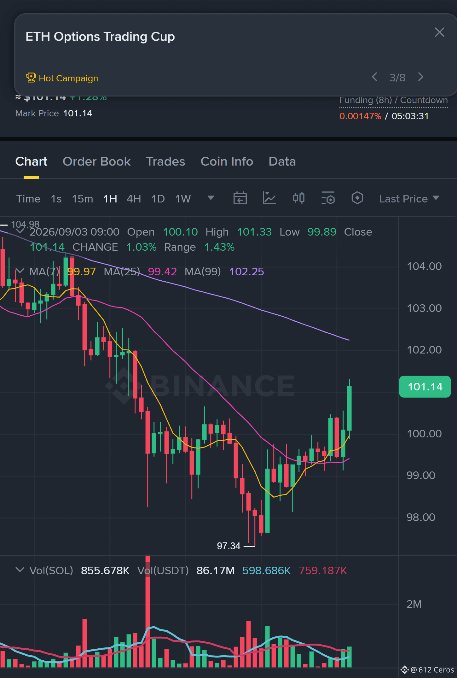The height and width of the screenshot is (678, 457).
Task: Collapse the MA indicator values chevron
Action: [x=20, y=271]
